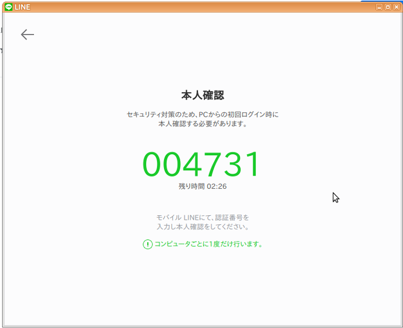This screenshot has height=328, width=403.
Task: Click the 本人確認 heading
Action: click(x=203, y=95)
